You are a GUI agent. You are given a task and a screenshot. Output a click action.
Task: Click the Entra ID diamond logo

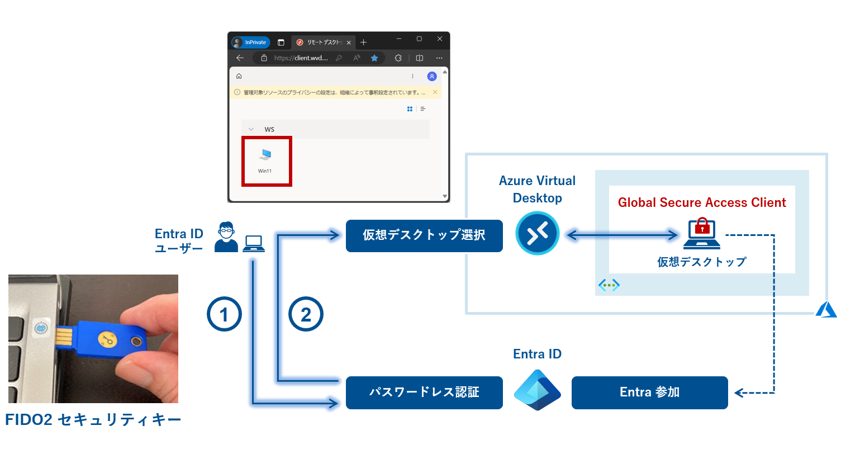pos(537,390)
